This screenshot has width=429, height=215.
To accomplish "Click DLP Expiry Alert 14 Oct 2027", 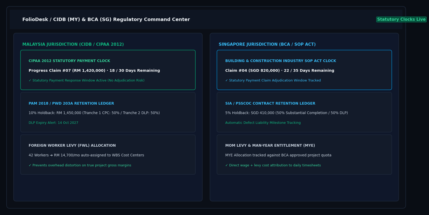I will 53,123.
